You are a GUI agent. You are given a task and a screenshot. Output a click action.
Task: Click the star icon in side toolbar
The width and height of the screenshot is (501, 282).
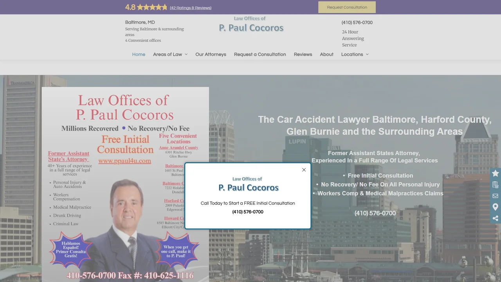pos(496,173)
